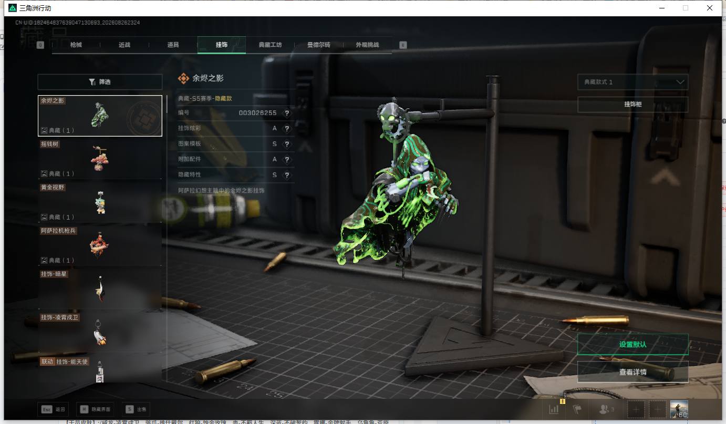Click the H 隐藏界面 button

[96, 409]
